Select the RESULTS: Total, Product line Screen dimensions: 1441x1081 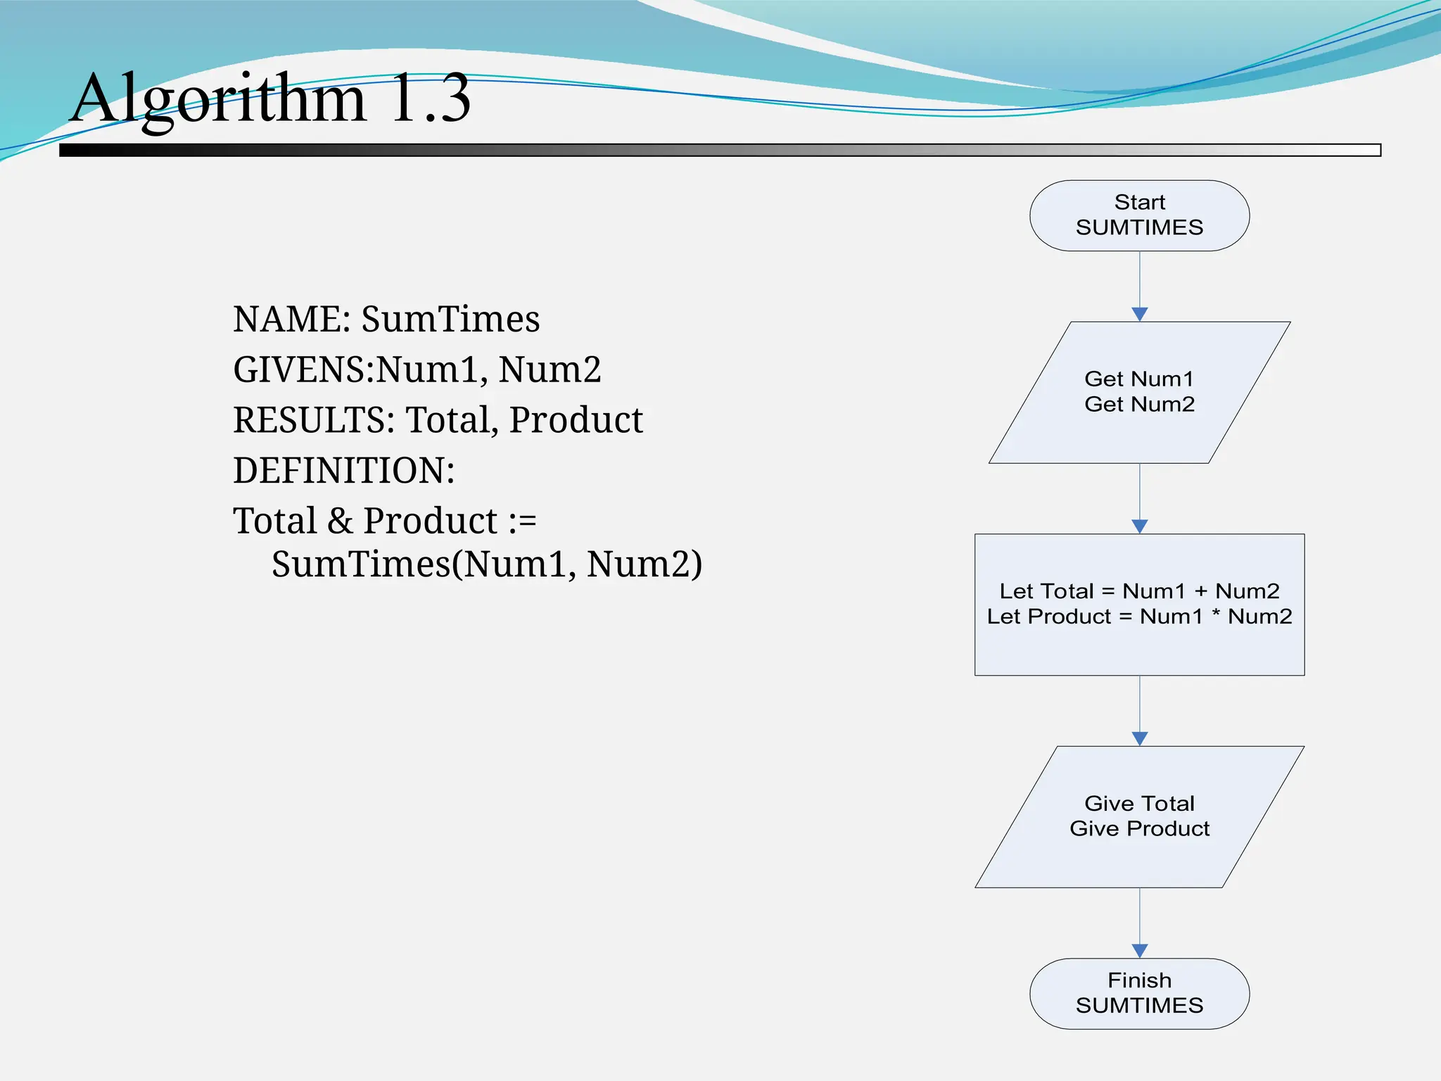[438, 420]
